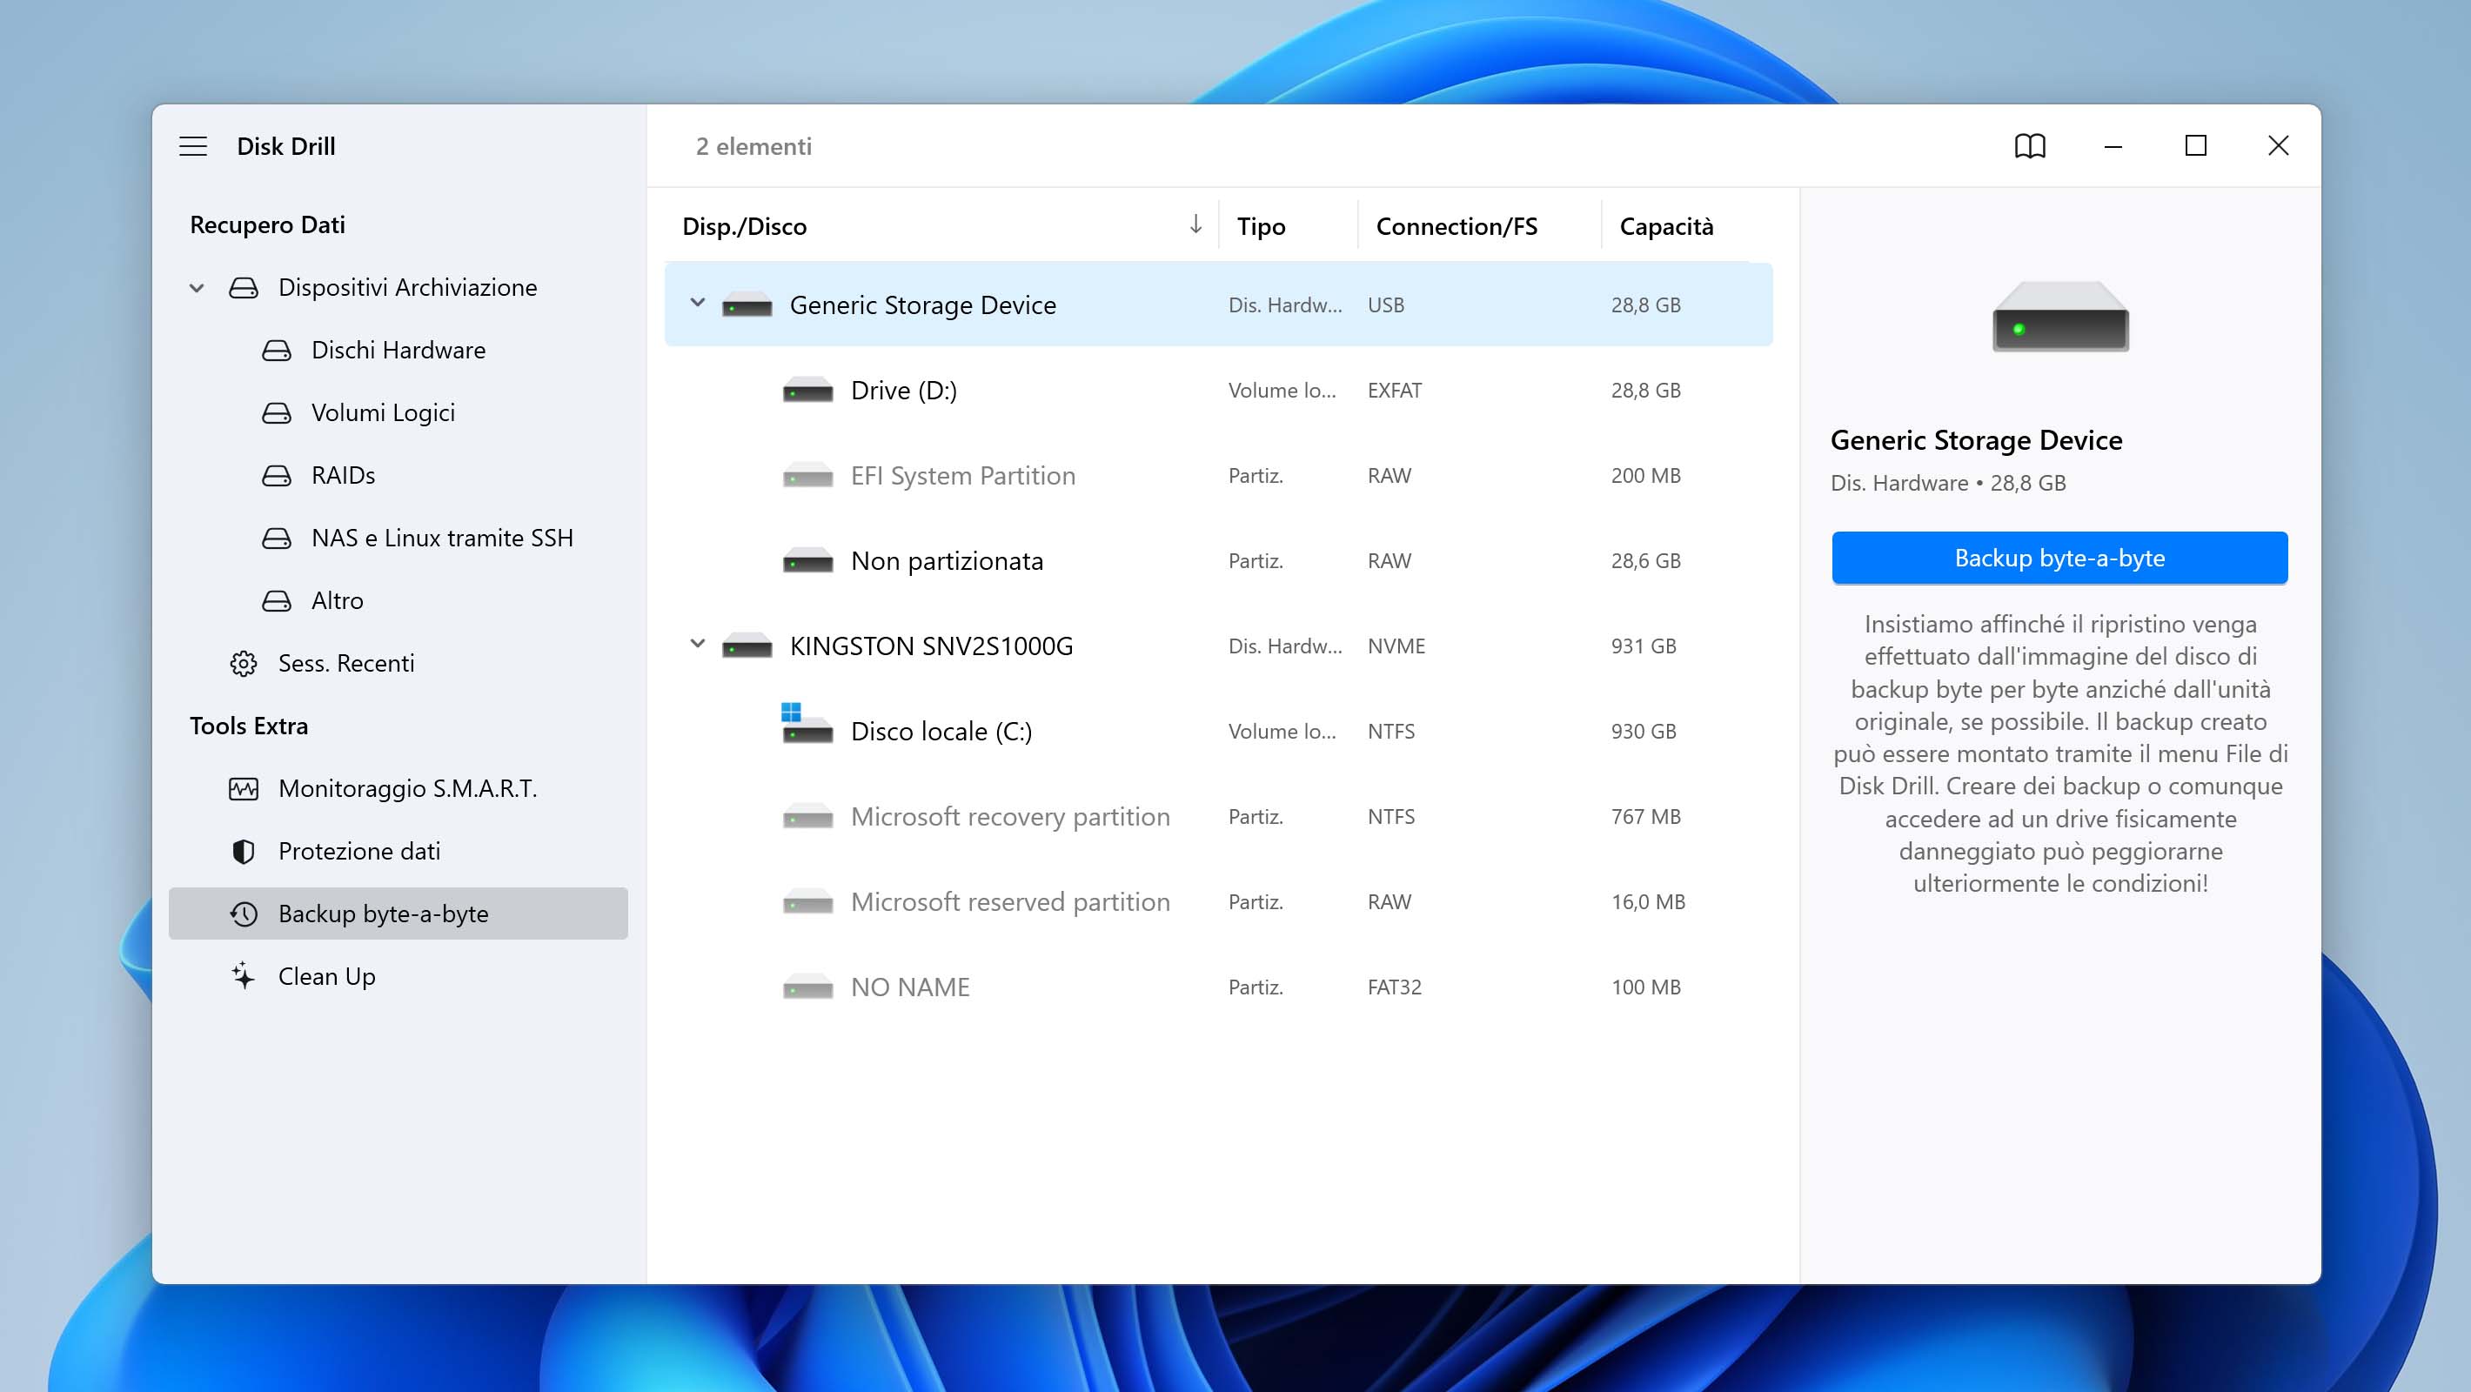Click the Backup byte-a-byte button
2471x1392 pixels.
click(2060, 557)
